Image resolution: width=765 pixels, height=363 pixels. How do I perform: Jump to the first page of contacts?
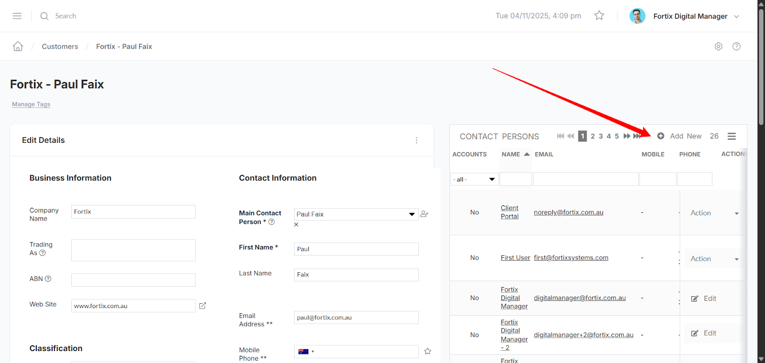[x=560, y=136]
